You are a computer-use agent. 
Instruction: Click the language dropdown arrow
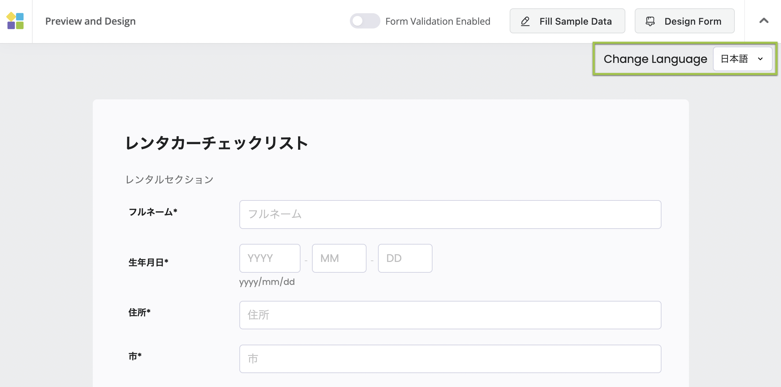[760, 59]
